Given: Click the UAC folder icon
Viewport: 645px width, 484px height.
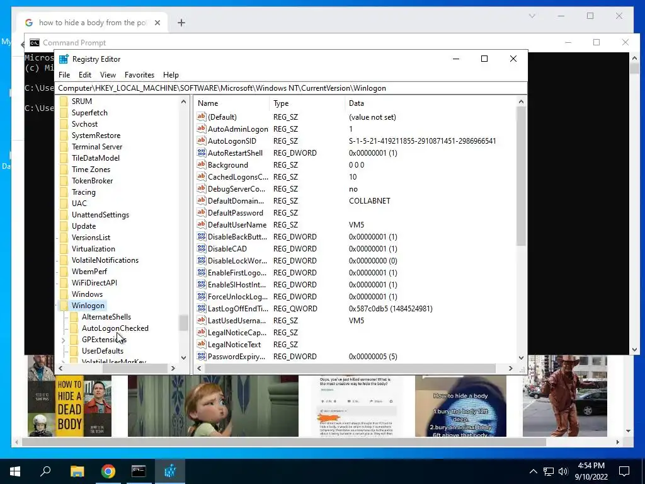Looking at the screenshot, I should point(64,204).
